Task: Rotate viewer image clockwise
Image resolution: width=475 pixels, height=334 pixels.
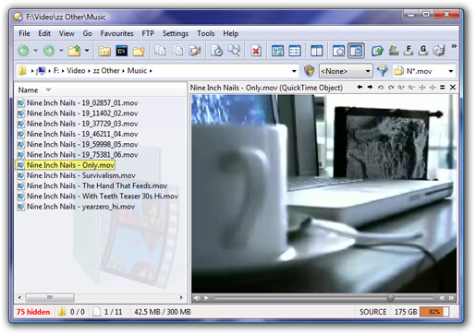Action: click(391, 88)
